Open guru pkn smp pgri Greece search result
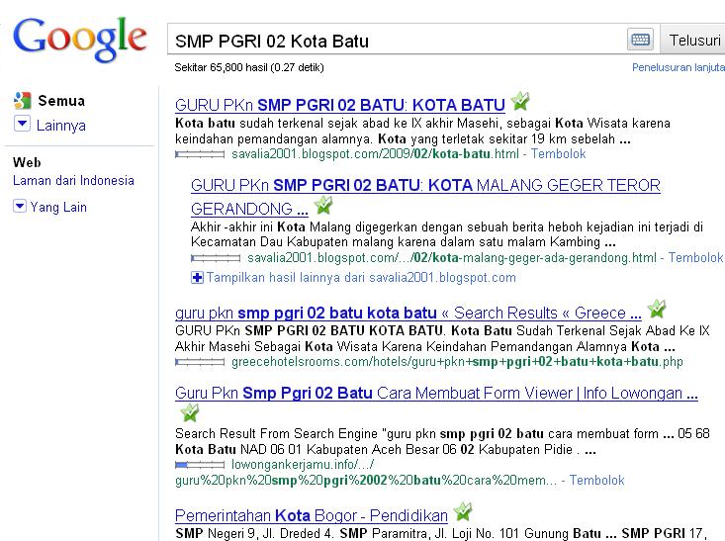 click(408, 314)
